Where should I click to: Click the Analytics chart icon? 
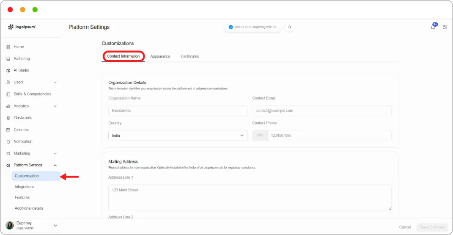[x=8, y=106]
